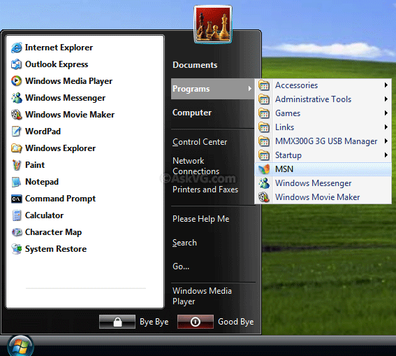
Task: Click the Accessories folder icon
Action: coord(264,85)
